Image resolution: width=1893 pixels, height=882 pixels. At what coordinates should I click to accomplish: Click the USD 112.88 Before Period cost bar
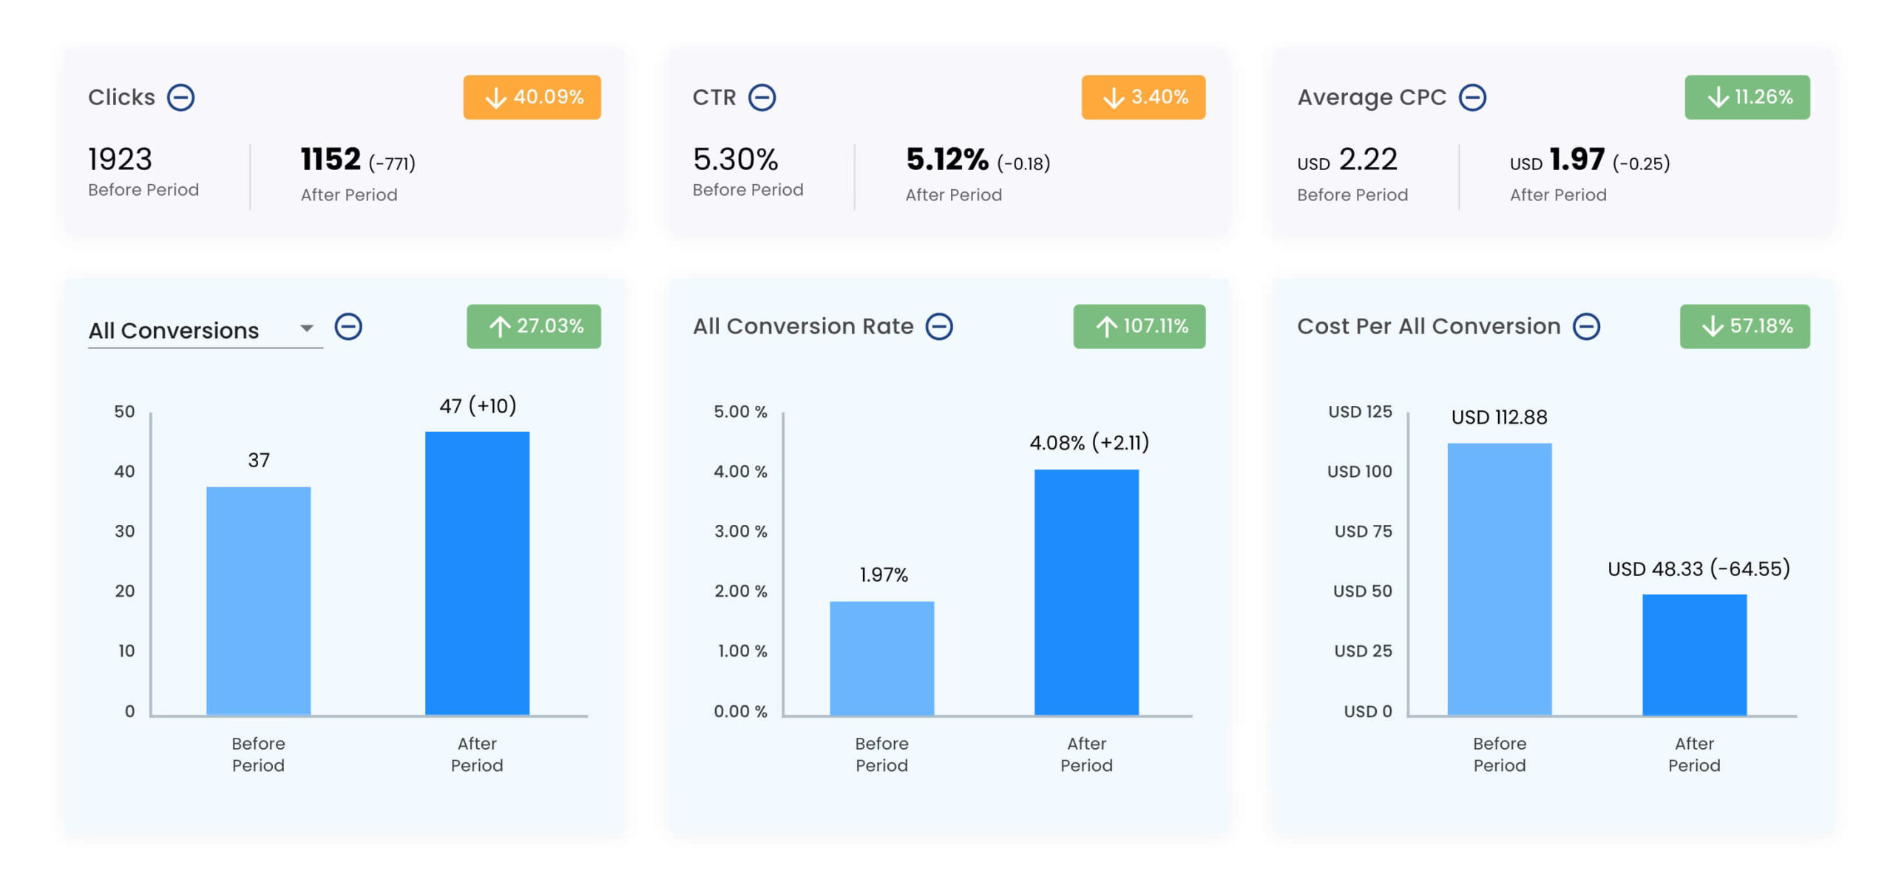(1498, 577)
